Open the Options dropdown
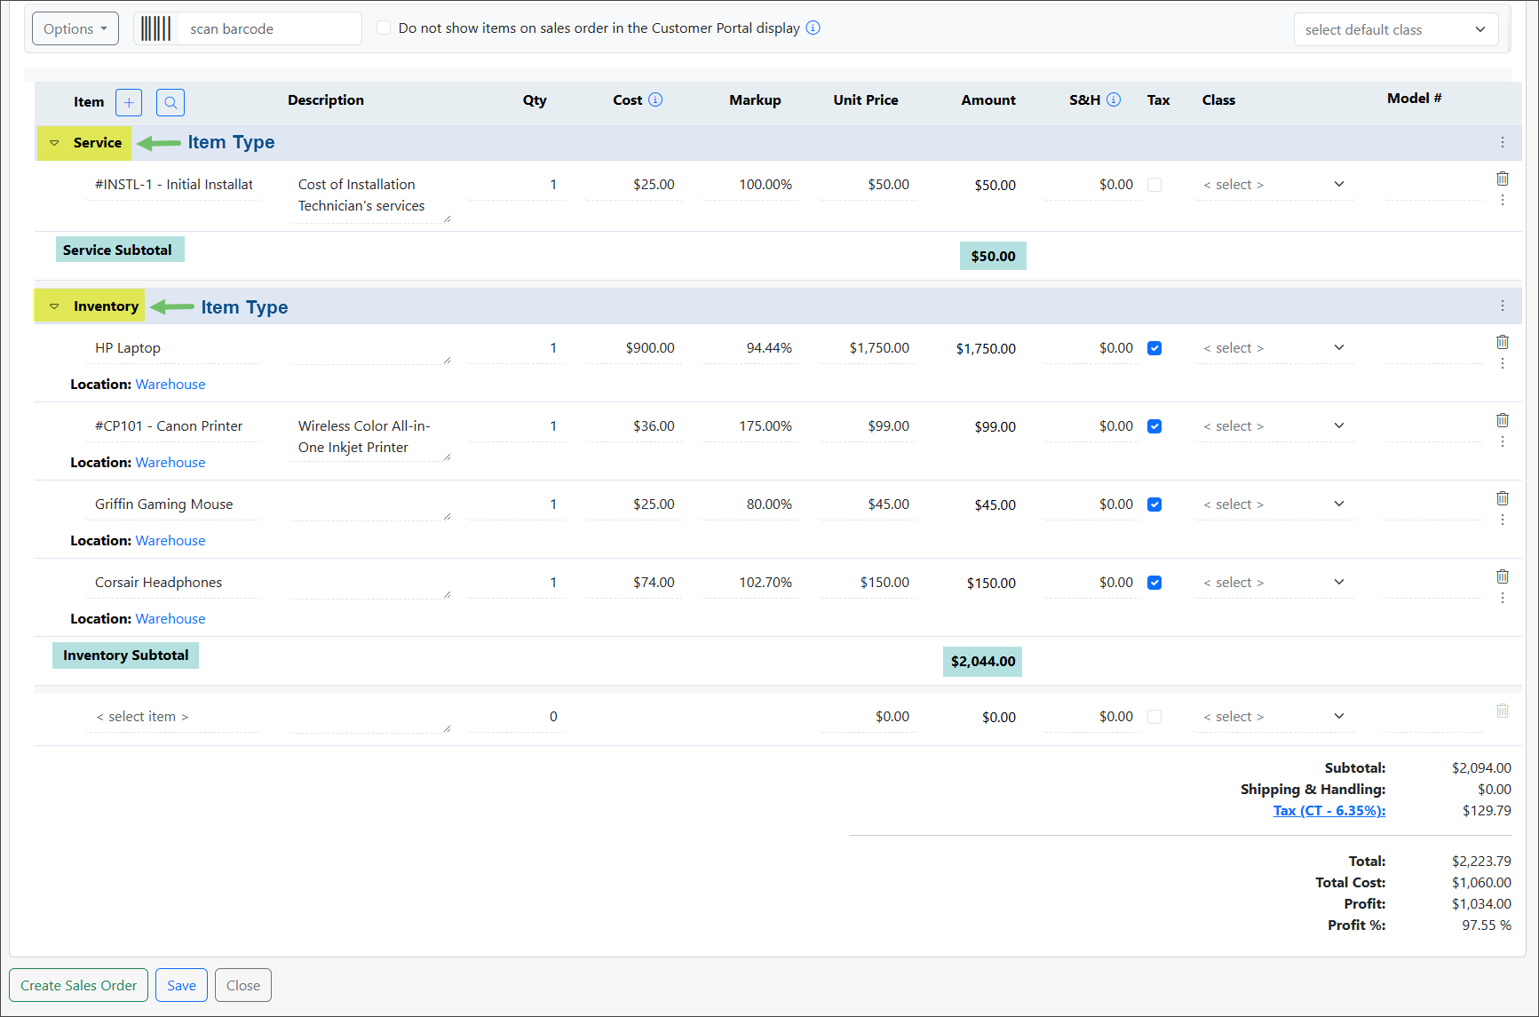 75,28
